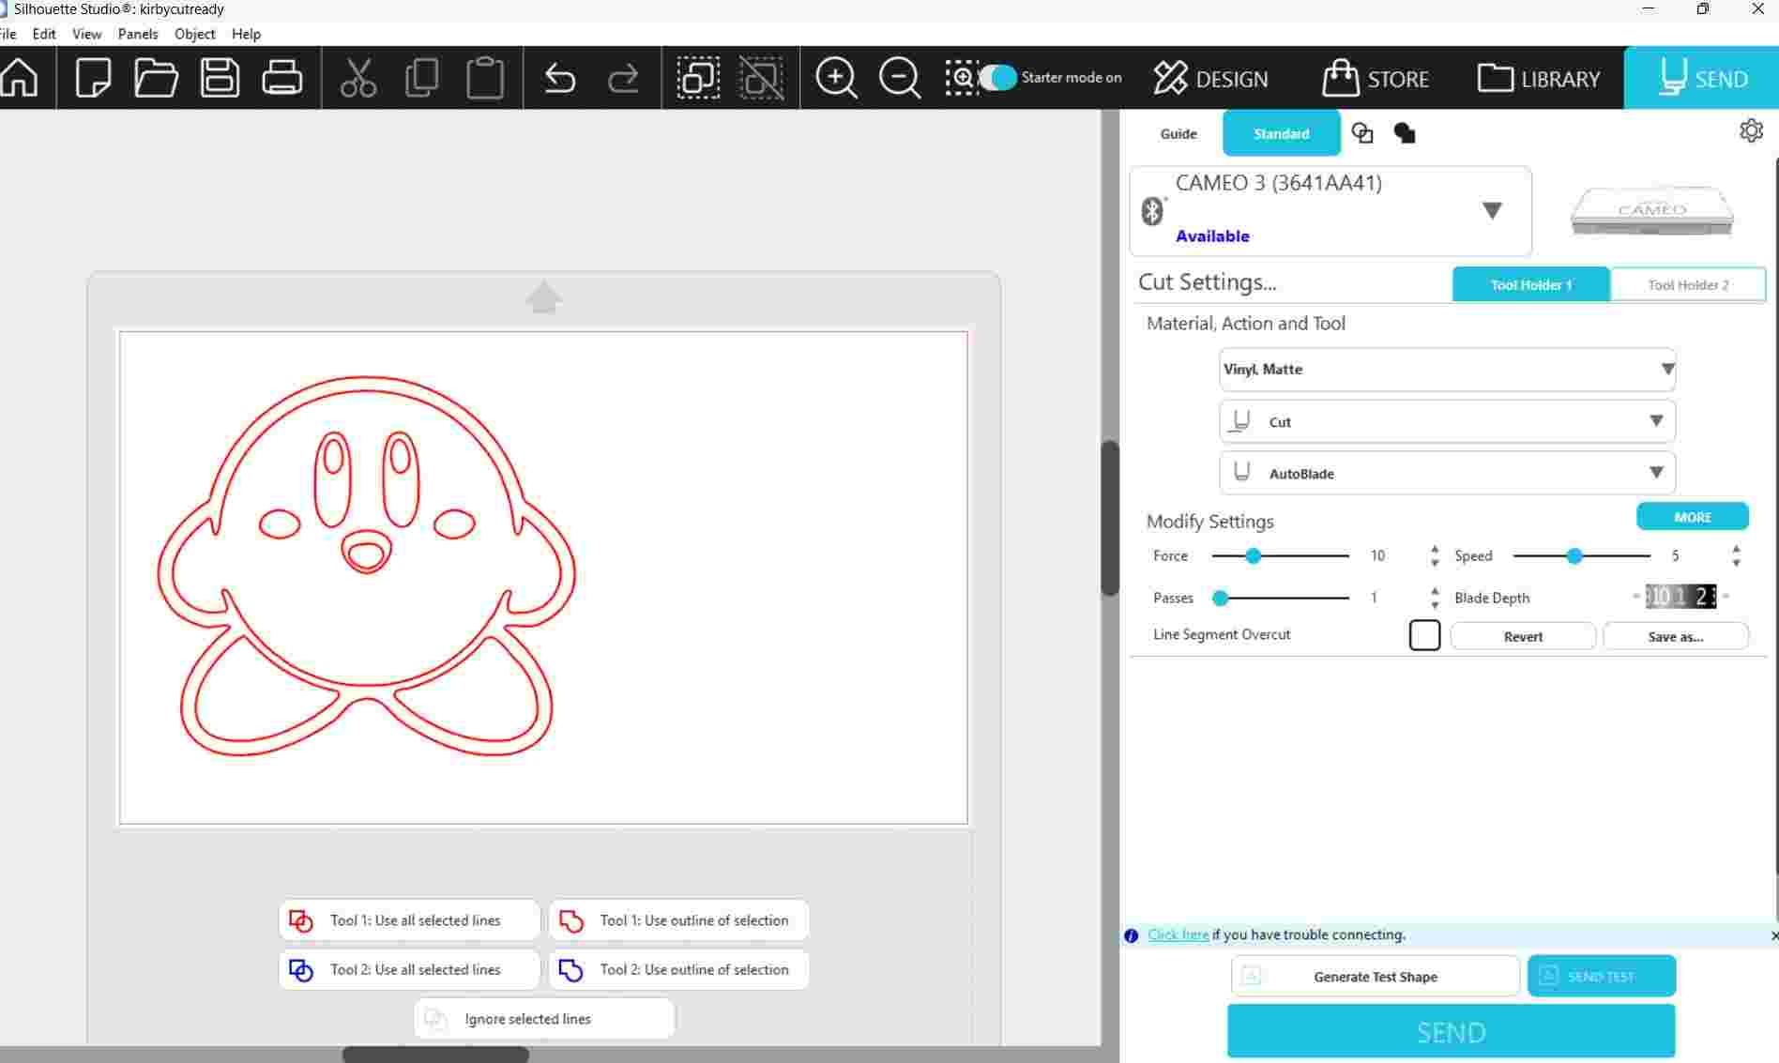This screenshot has width=1779, height=1063.
Task: Decrease the Speed value with down arrow
Action: pyautogui.click(x=1737, y=563)
